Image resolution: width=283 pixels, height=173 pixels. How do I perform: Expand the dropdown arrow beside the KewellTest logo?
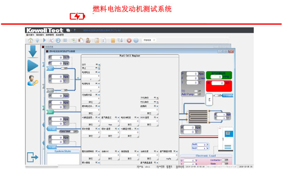coord(69,30)
